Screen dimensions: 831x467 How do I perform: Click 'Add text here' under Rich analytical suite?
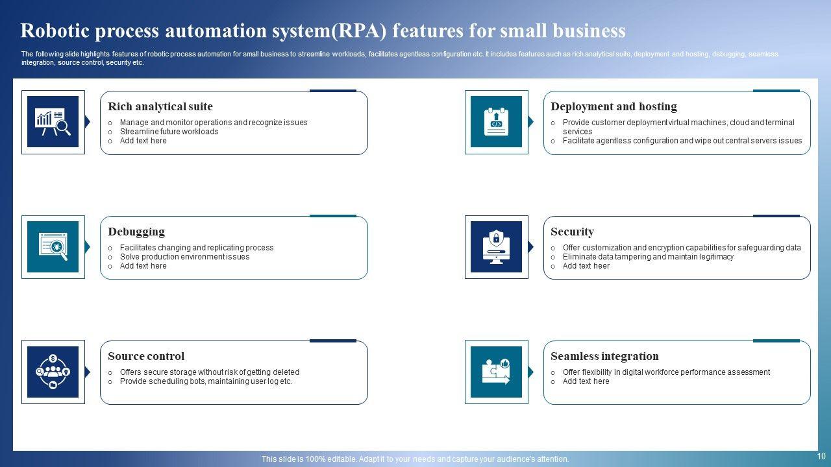point(143,141)
